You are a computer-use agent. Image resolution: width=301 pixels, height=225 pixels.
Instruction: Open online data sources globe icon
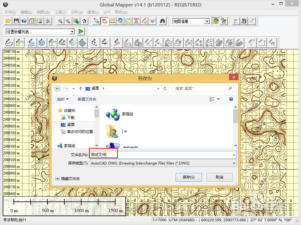point(24,21)
